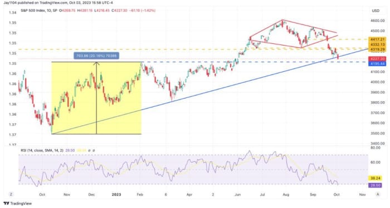Click the open value O4269.75

(x=67, y=11)
